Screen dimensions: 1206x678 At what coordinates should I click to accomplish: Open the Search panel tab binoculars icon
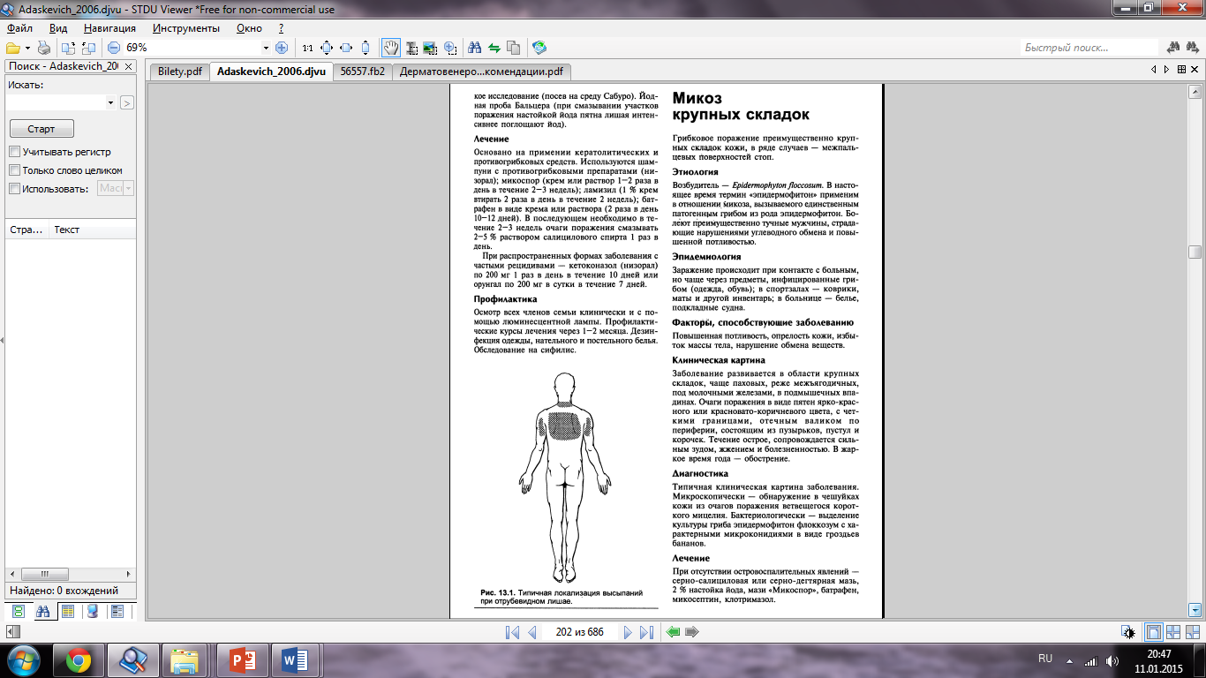coord(42,611)
